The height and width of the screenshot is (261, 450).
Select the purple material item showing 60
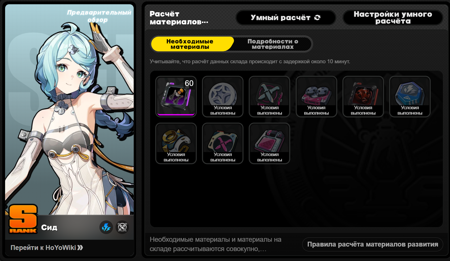(176, 96)
